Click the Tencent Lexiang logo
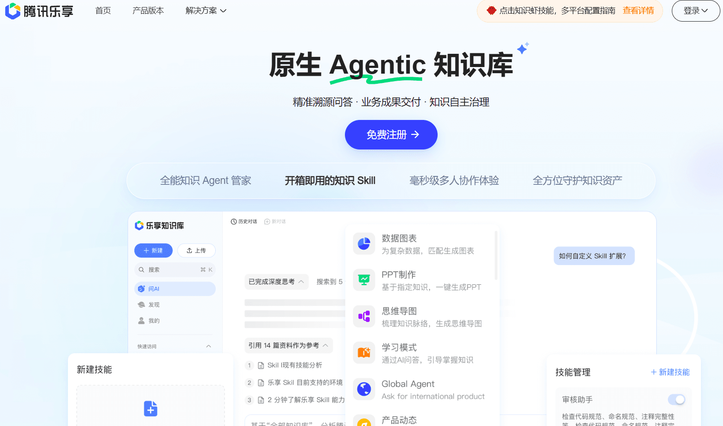 [x=39, y=11]
